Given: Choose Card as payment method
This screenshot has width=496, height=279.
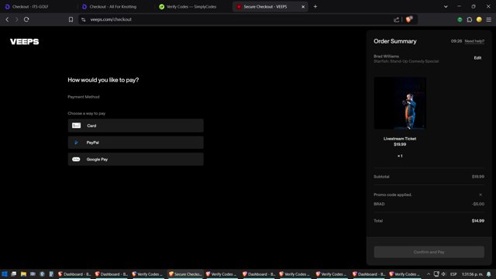Looking at the screenshot, I should point(136,126).
